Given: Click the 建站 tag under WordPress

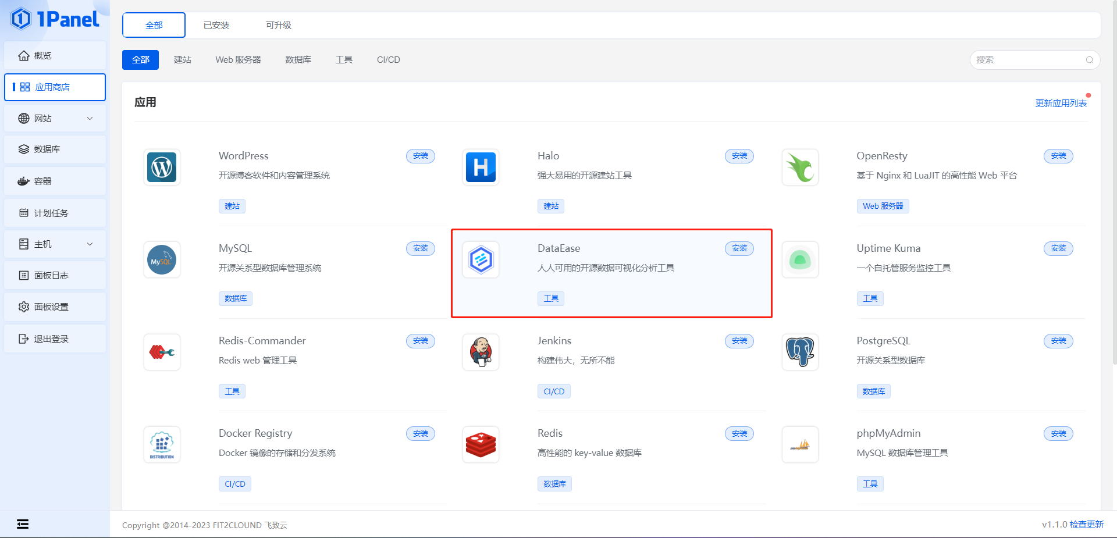Looking at the screenshot, I should 232,206.
